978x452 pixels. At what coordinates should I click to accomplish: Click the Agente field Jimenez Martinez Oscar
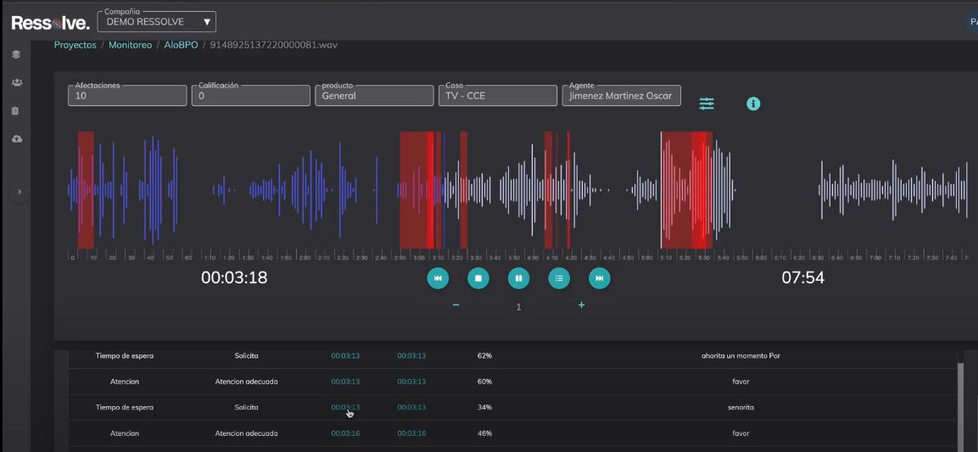tap(621, 96)
